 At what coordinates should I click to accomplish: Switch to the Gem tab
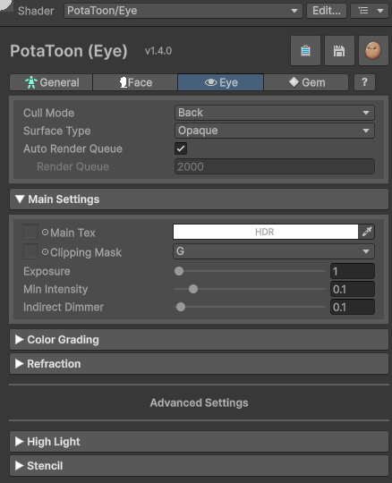306,82
